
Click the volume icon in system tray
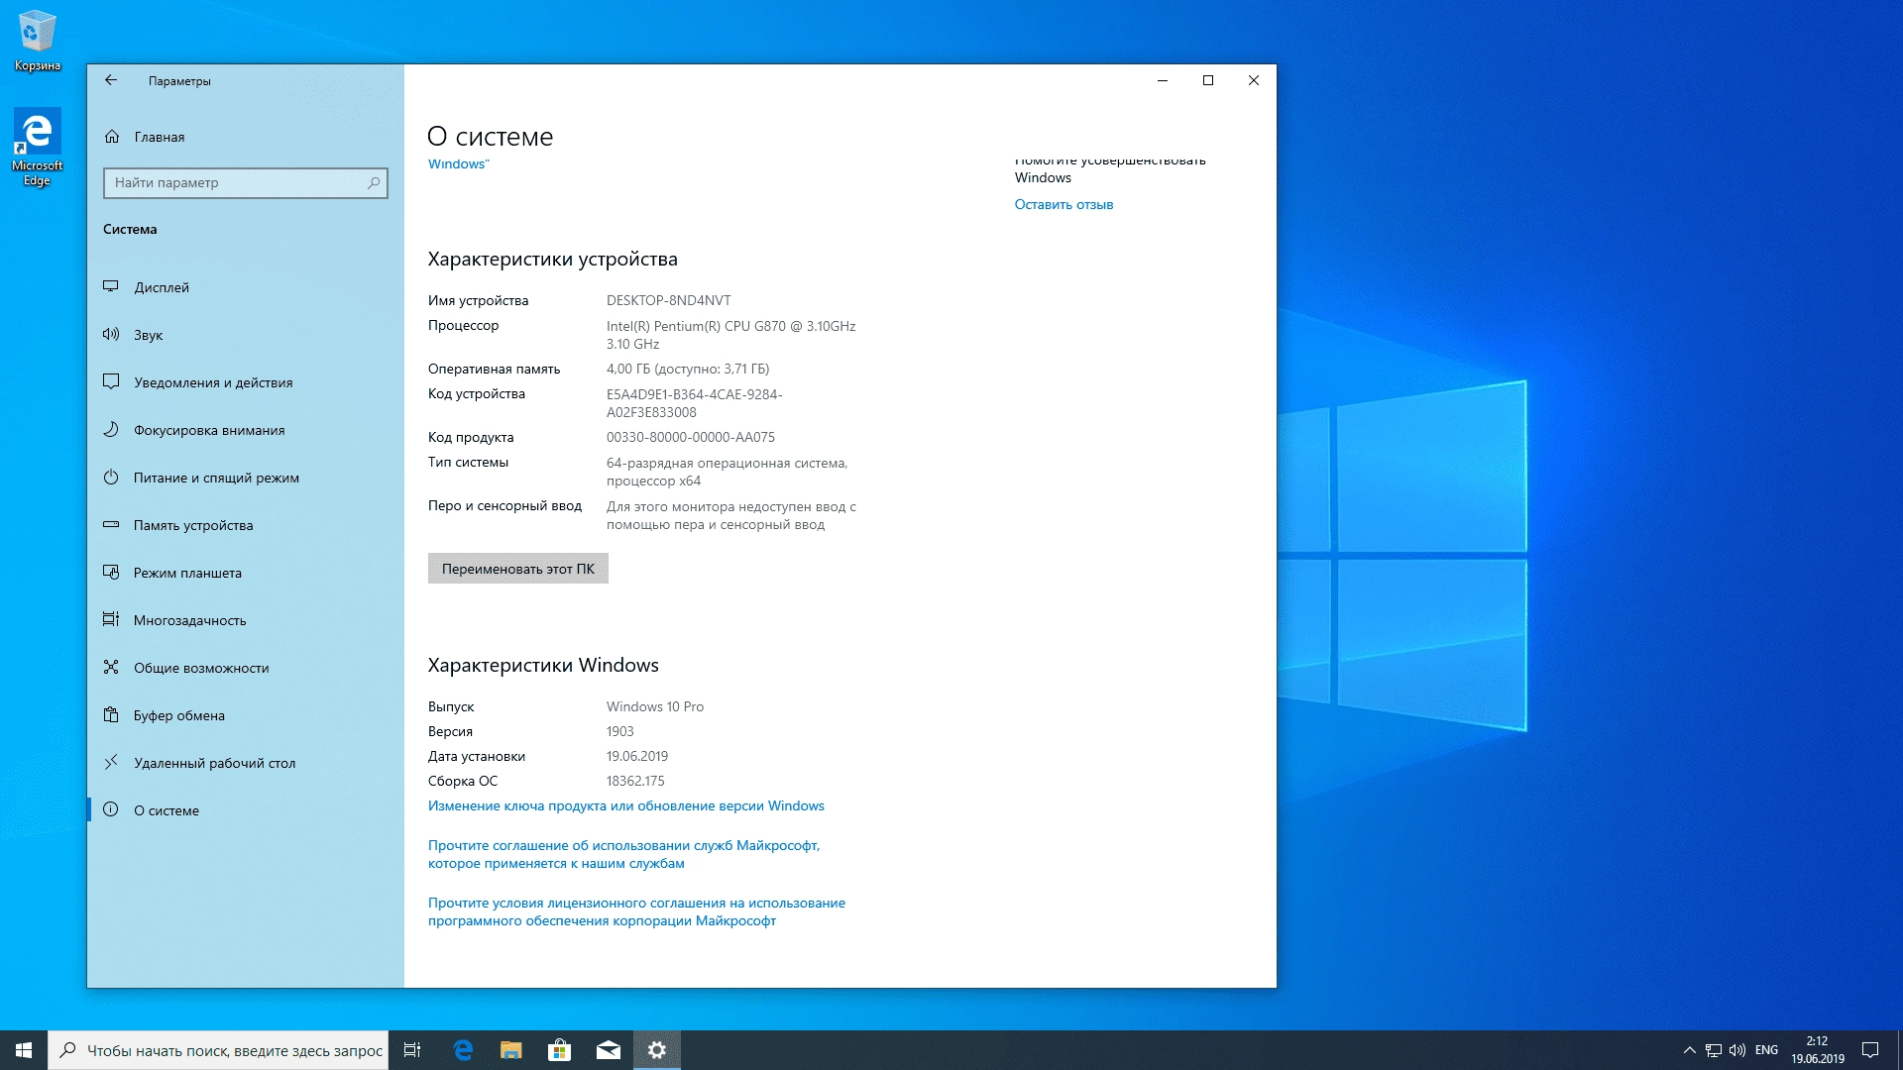1737,1050
